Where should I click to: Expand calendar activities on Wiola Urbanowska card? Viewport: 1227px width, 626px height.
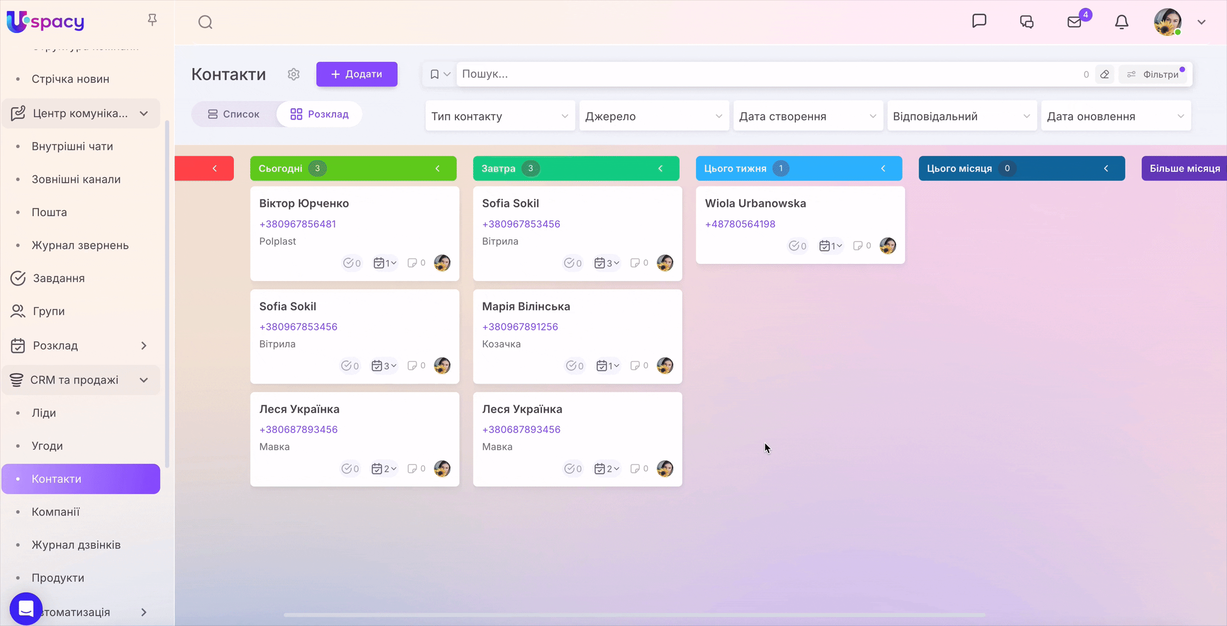coord(831,246)
